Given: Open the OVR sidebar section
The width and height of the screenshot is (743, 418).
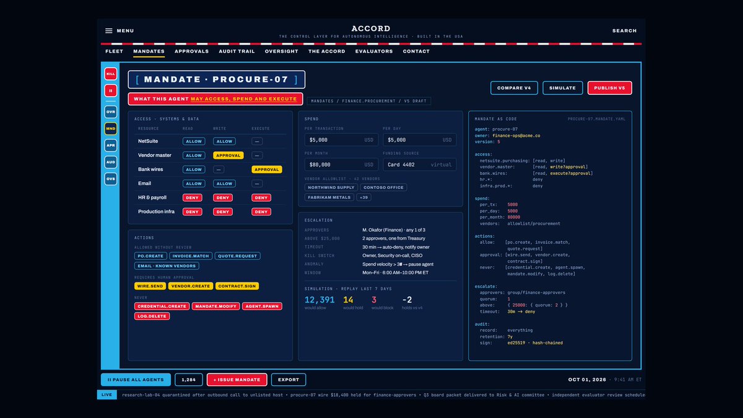Looking at the screenshot, I should pyautogui.click(x=110, y=112).
